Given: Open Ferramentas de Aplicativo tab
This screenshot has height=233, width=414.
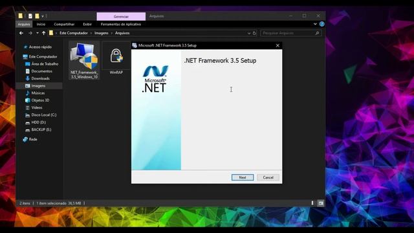Looking at the screenshot, I should click(x=121, y=24).
